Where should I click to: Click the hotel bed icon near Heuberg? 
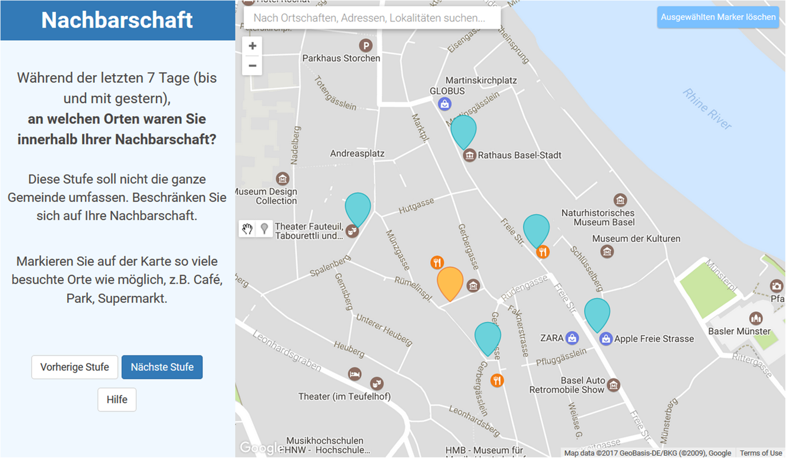pos(355,374)
